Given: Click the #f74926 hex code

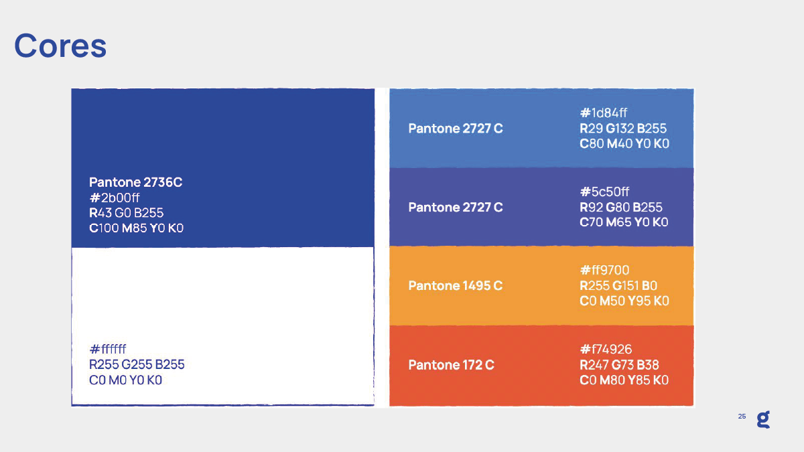Looking at the screenshot, I should [606, 350].
